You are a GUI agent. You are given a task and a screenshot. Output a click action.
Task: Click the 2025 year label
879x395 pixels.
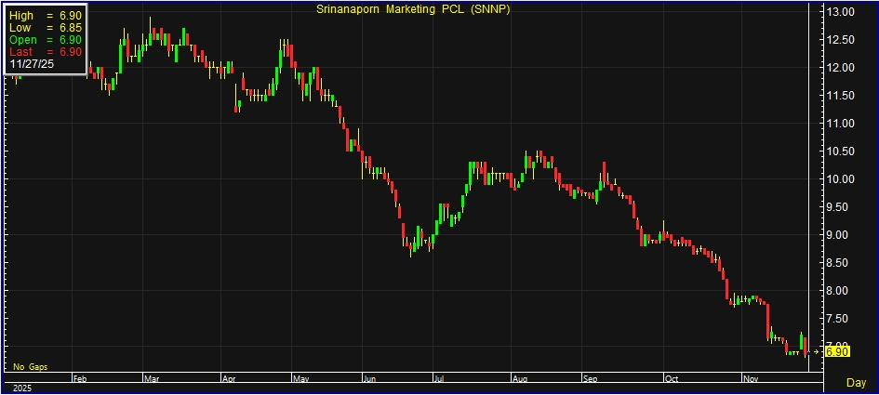click(19, 388)
